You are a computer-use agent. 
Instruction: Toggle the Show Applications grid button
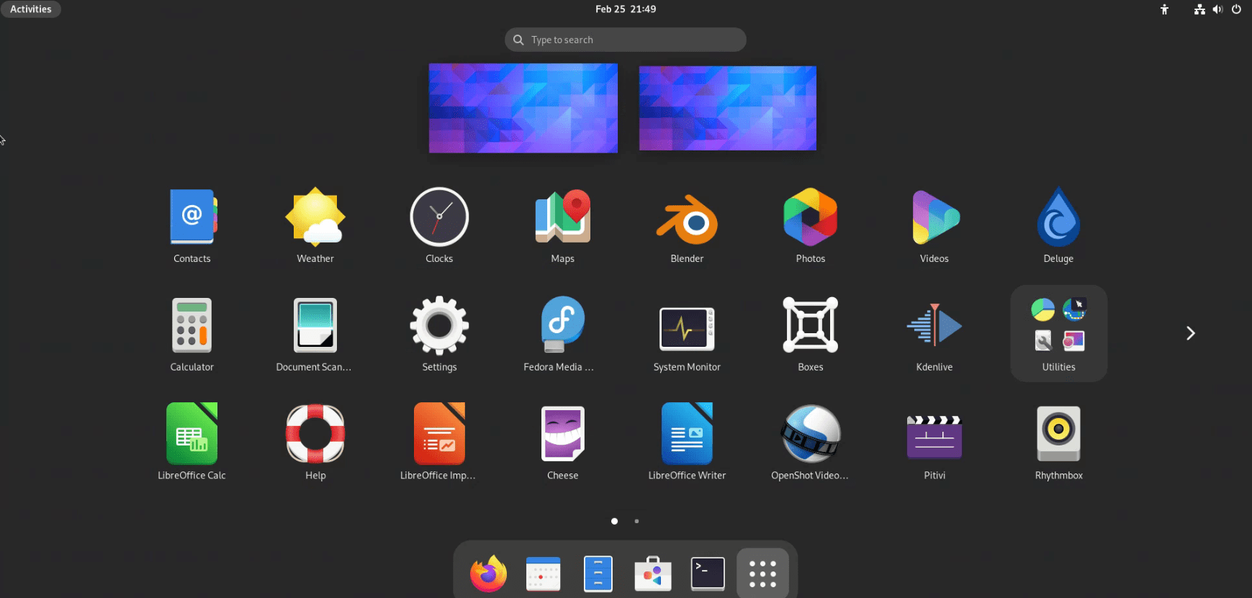(x=762, y=574)
